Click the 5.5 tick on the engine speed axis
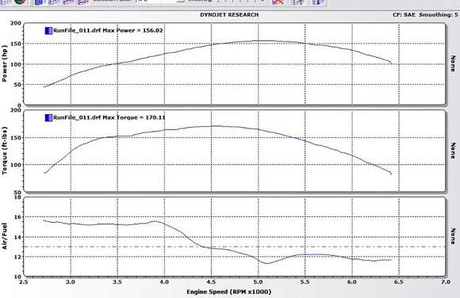The image size is (460, 298). pyautogui.click(x=305, y=282)
